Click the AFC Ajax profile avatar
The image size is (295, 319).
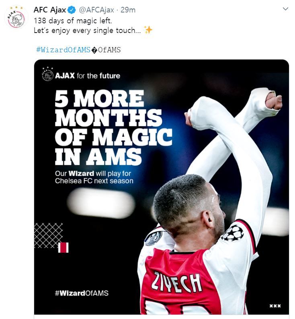pyautogui.click(x=16, y=19)
